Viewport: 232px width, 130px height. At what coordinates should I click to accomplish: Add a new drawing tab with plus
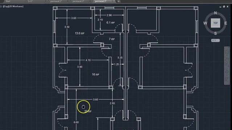coord(119,1)
